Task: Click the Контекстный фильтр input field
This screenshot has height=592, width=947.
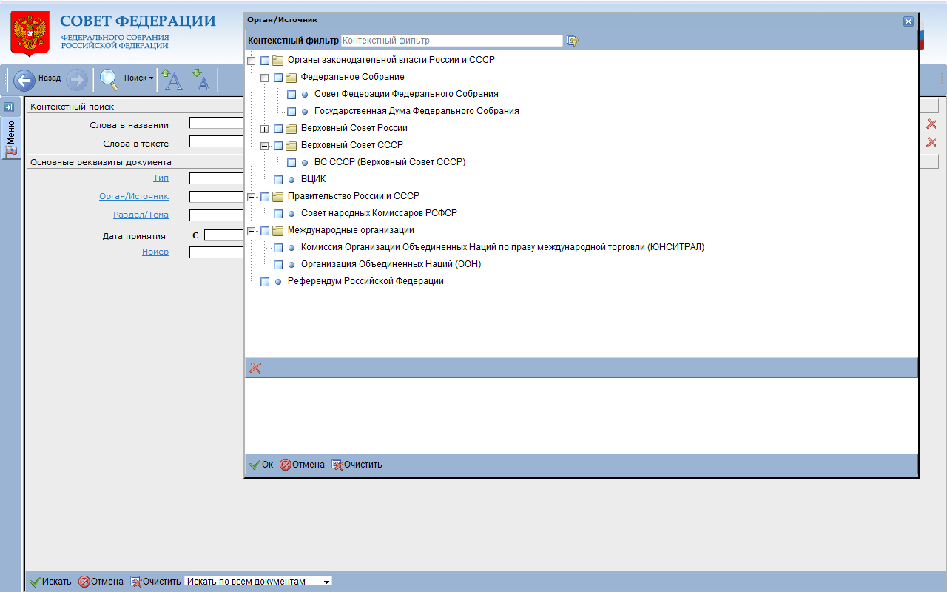Action: tap(452, 41)
